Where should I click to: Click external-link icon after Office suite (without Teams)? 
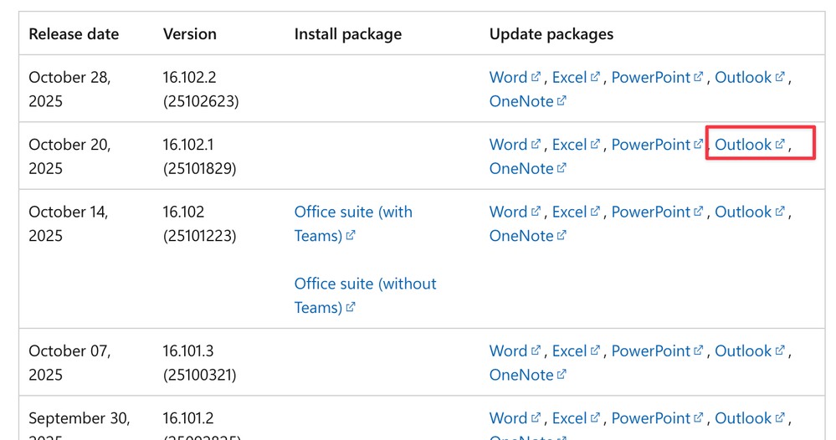click(351, 307)
